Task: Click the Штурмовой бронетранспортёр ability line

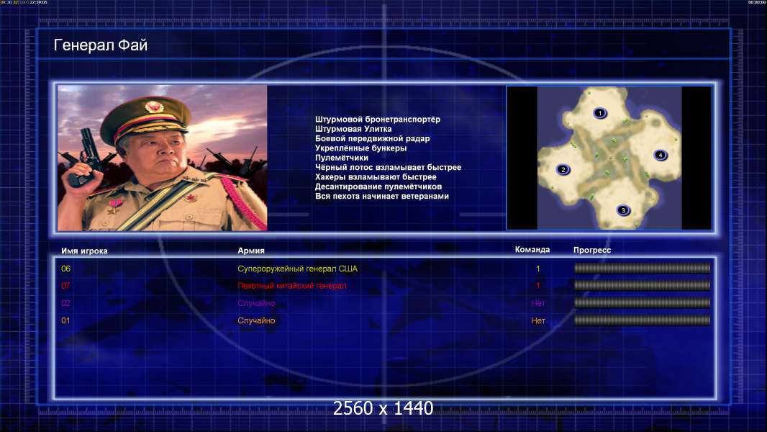Action: coord(378,120)
